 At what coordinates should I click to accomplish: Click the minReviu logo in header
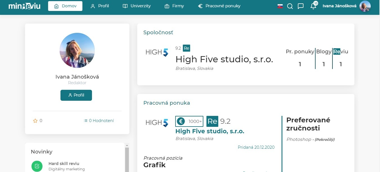tap(24, 6)
